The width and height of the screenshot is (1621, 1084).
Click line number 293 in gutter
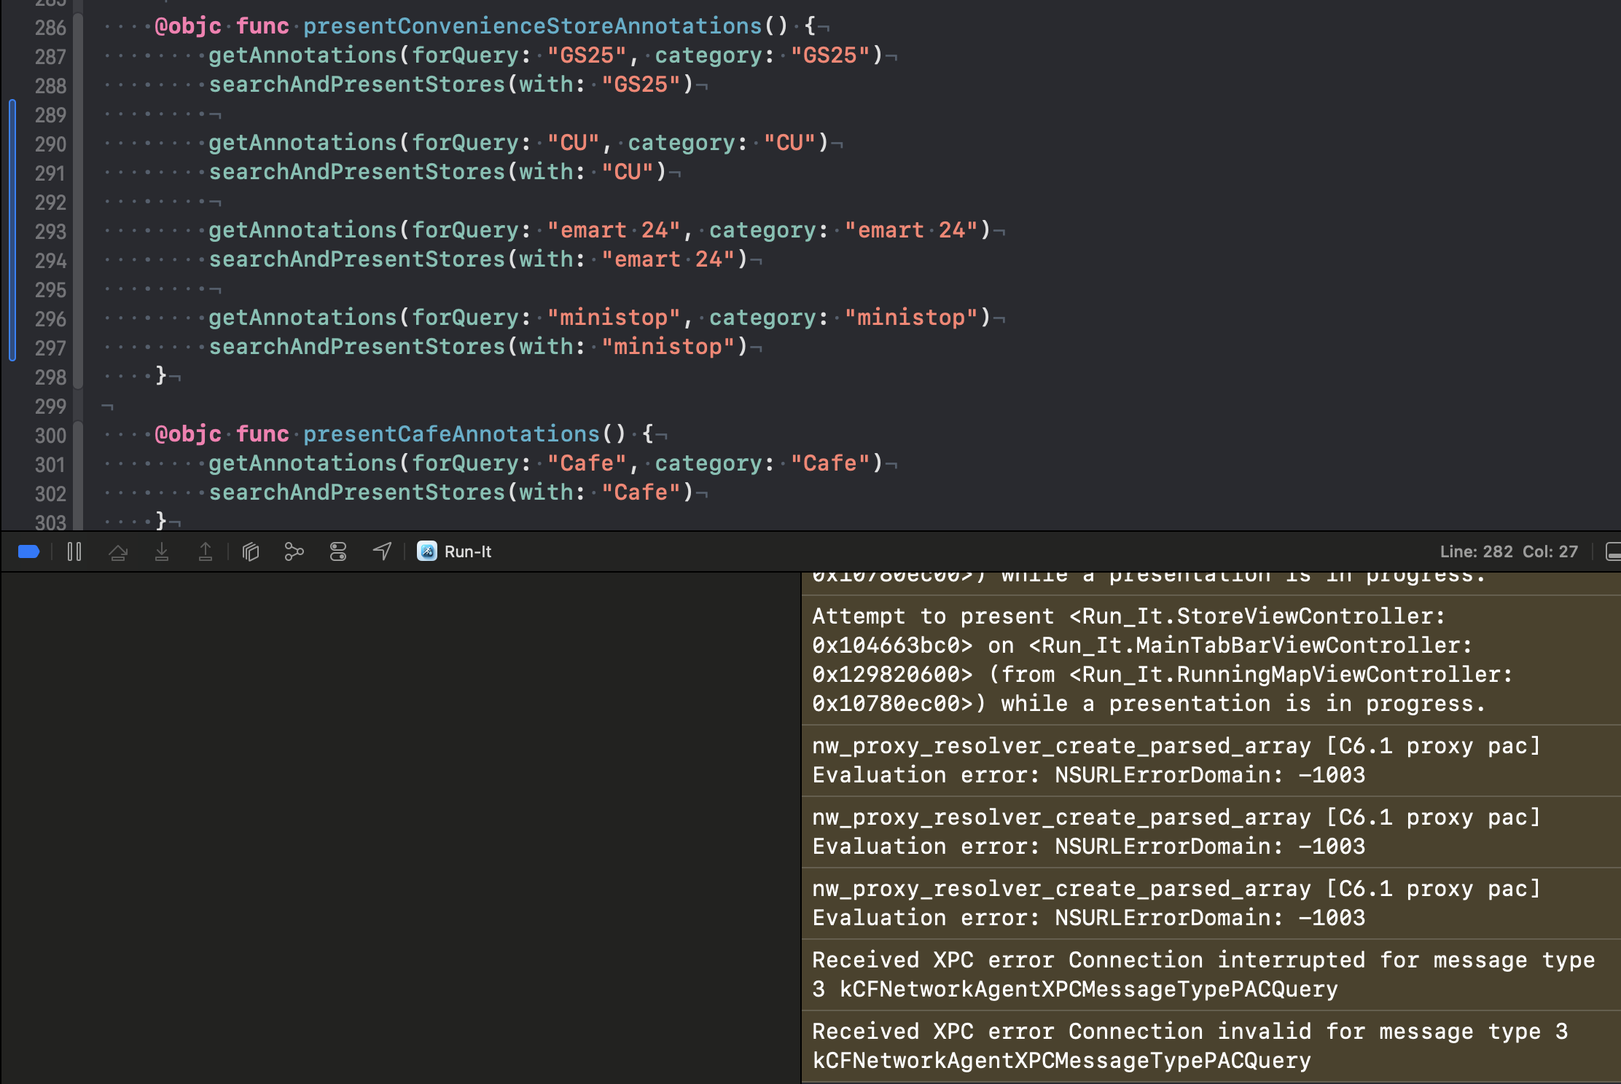tap(50, 232)
